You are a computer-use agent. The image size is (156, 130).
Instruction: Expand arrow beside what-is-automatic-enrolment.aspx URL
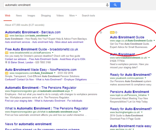[80, 112]
